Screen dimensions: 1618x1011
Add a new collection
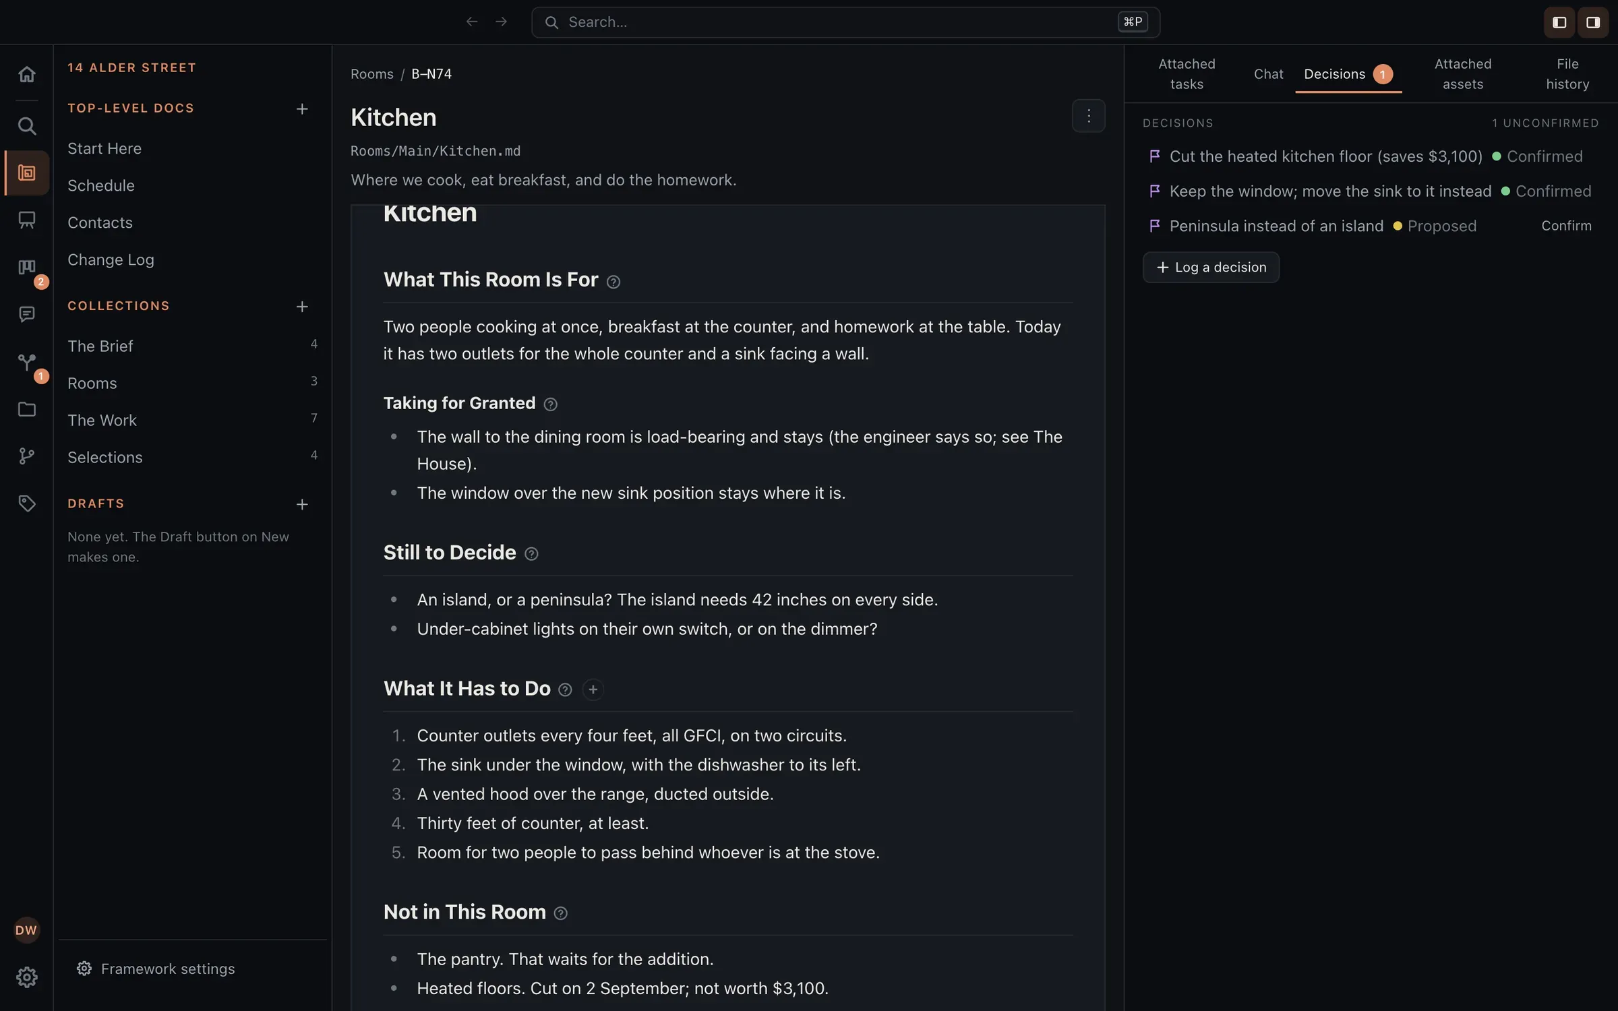pos(302,307)
